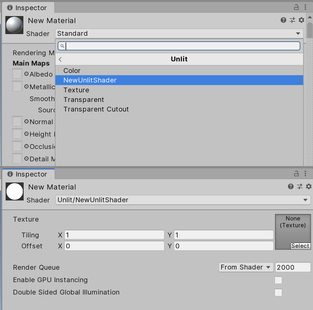Click the preset sliders icon in the top Inspector
This screenshot has width=313, height=310.
point(292,20)
